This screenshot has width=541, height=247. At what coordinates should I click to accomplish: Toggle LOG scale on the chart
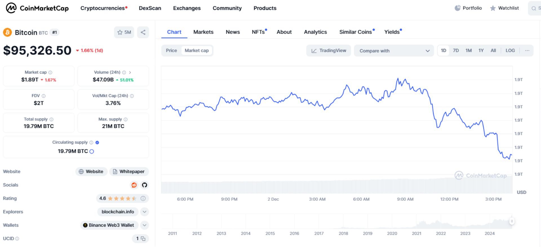point(510,50)
